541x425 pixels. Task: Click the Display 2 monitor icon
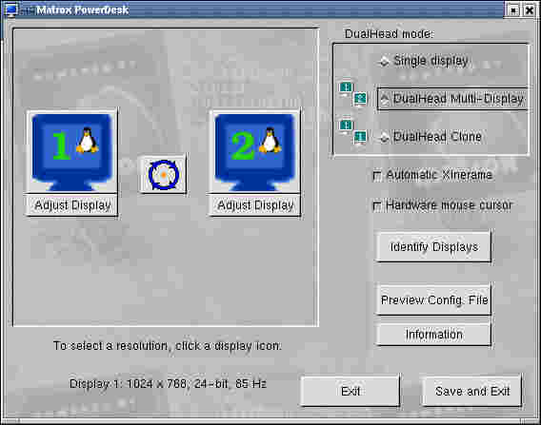tap(255, 151)
